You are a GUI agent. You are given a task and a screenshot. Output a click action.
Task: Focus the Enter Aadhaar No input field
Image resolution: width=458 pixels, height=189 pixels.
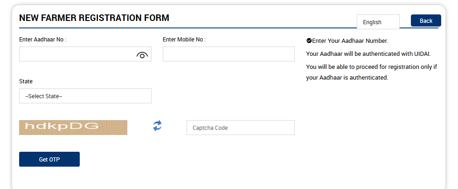tap(77, 54)
